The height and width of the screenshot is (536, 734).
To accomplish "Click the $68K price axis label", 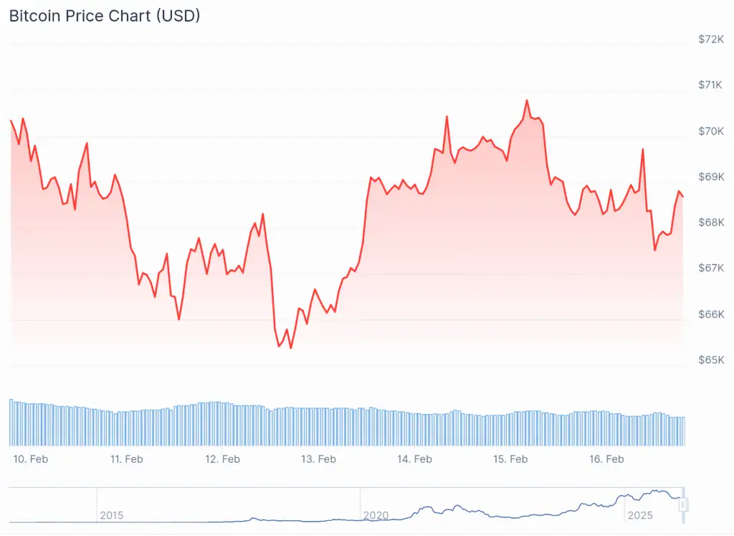I will point(712,222).
